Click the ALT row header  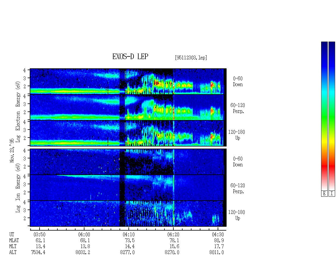[x=13, y=253]
